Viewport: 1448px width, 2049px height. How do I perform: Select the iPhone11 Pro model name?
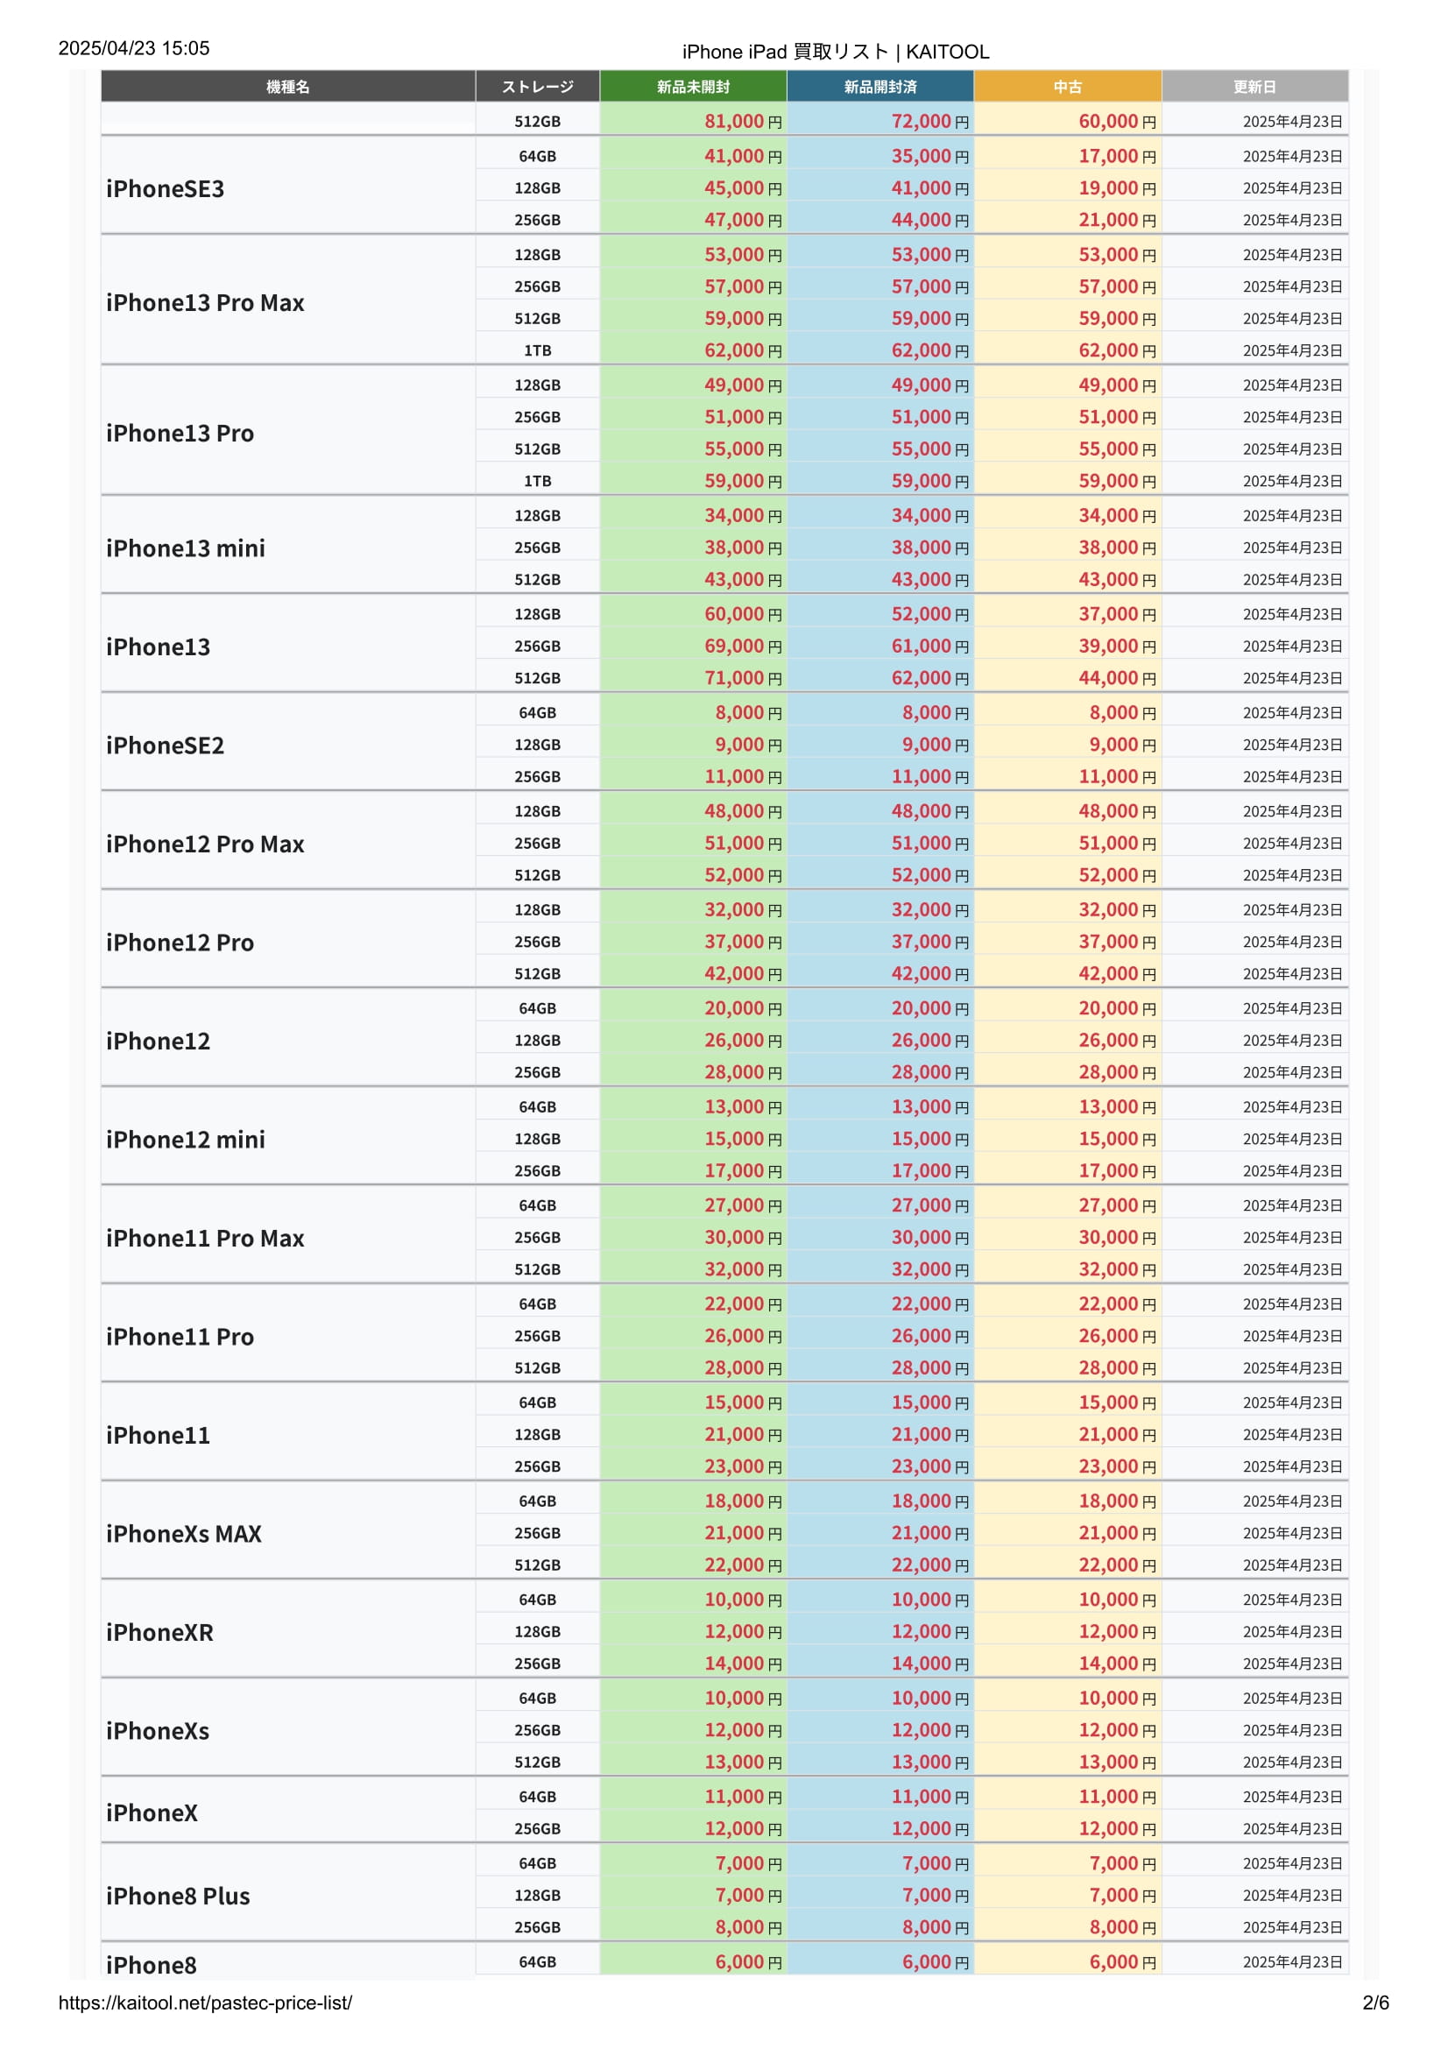pyautogui.click(x=180, y=1336)
